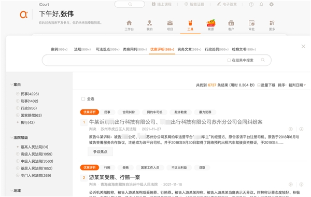Click the 争议焦点 button
The width and height of the screenshot is (311, 197).
[101, 151]
